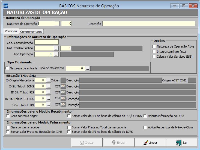
Task: Toggle Aplica Percentual de Mão-de-Obra
Action: click(145, 127)
